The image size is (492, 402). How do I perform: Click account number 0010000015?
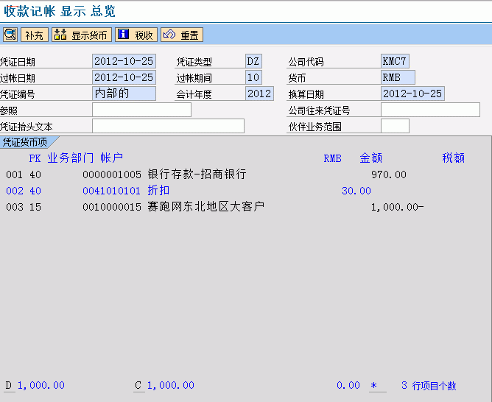112,208
